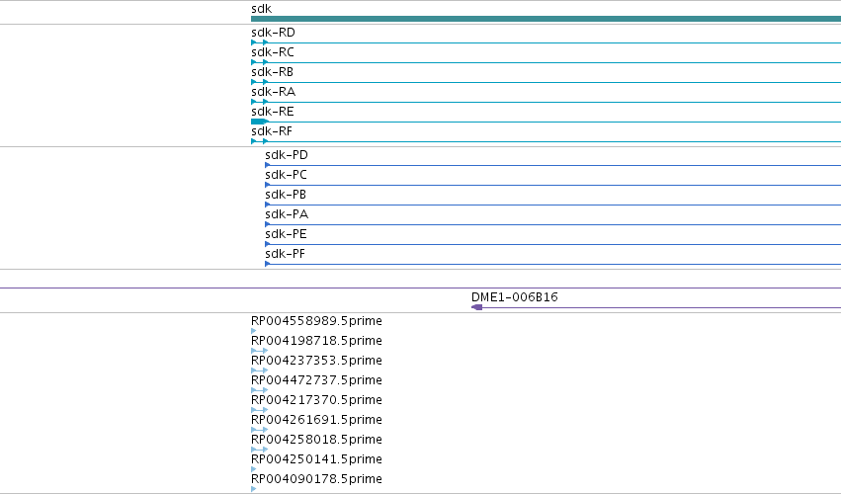841x494 pixels.
Task: Select the exon arrows under sdk-RA
Action: pos(260,102)
